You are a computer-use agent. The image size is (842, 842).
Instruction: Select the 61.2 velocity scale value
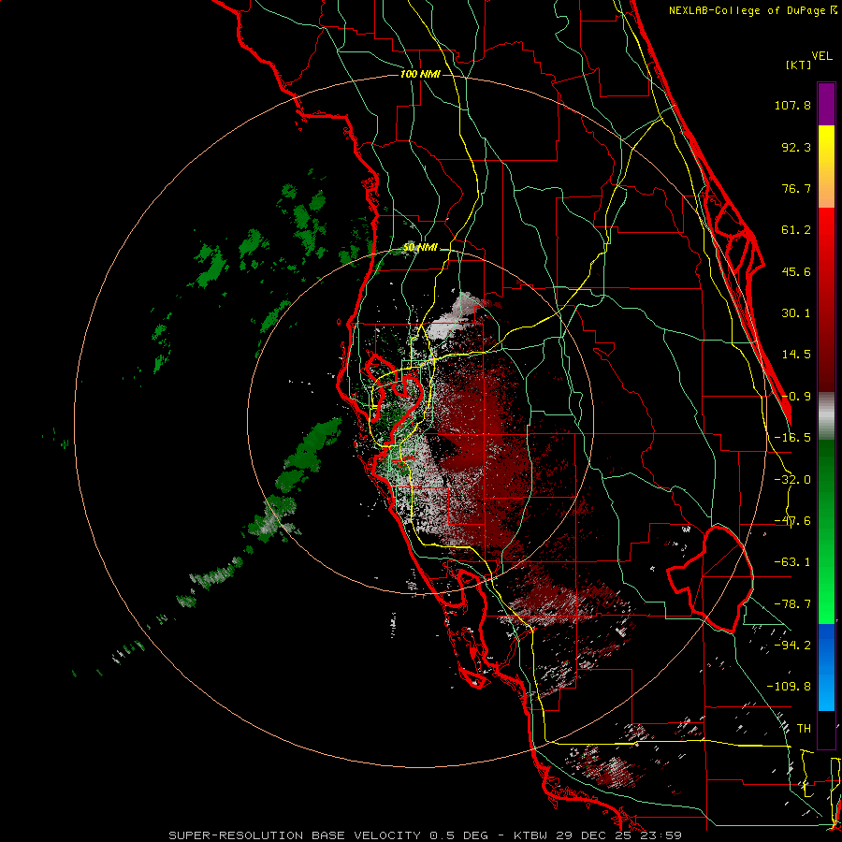796,230
